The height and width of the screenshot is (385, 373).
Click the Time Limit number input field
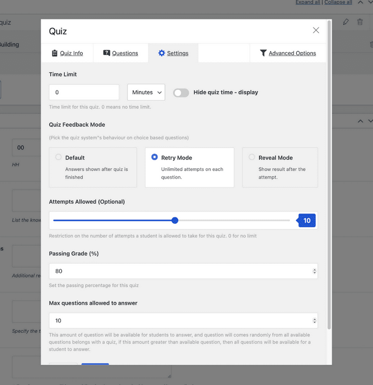[x=84, y=92]
